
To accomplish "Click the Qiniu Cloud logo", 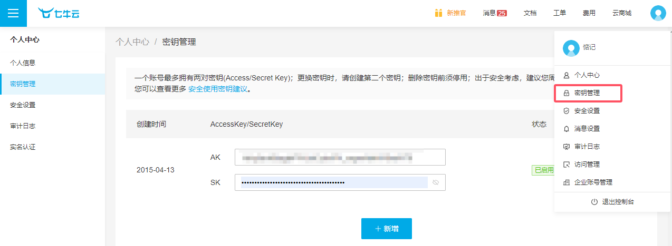I will (59, 13).
